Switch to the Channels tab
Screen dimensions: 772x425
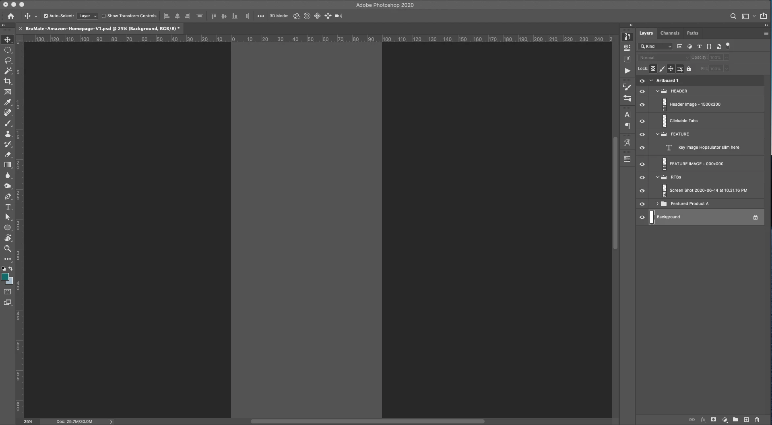click(670, 33)
